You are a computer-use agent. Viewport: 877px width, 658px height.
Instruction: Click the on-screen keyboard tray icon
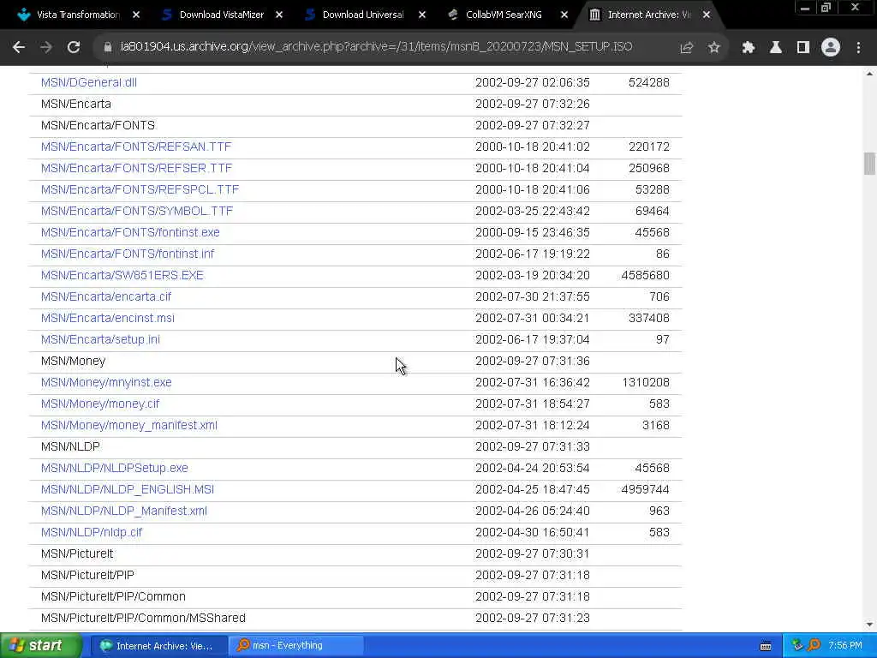click(x=766, y=646)
